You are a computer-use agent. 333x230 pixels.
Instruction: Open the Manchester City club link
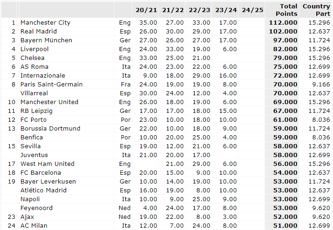[45, 23]
